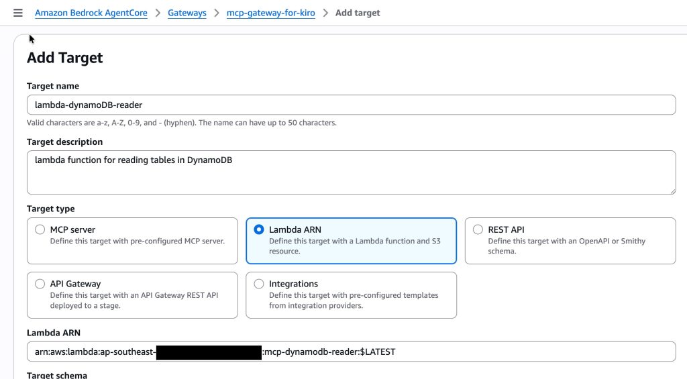Choose REST API as target type

[478, 229]
